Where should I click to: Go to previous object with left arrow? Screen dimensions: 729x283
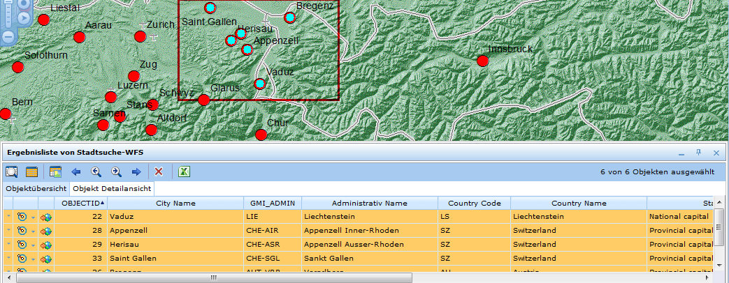point(76,171)
